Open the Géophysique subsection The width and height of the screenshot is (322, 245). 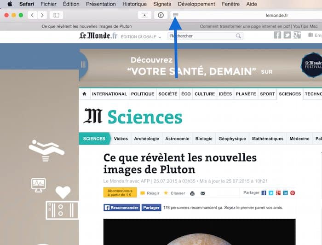[232, 139]
